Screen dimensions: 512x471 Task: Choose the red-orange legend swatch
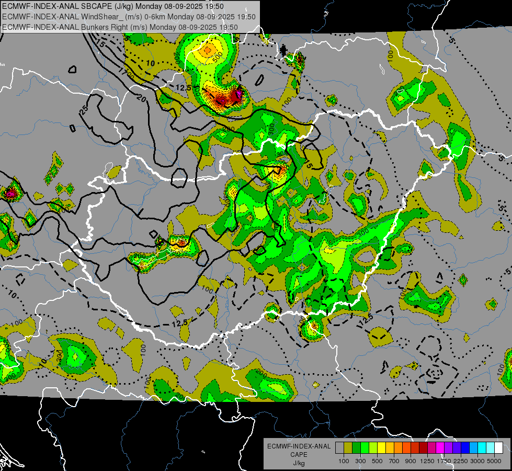pos(406,448)
